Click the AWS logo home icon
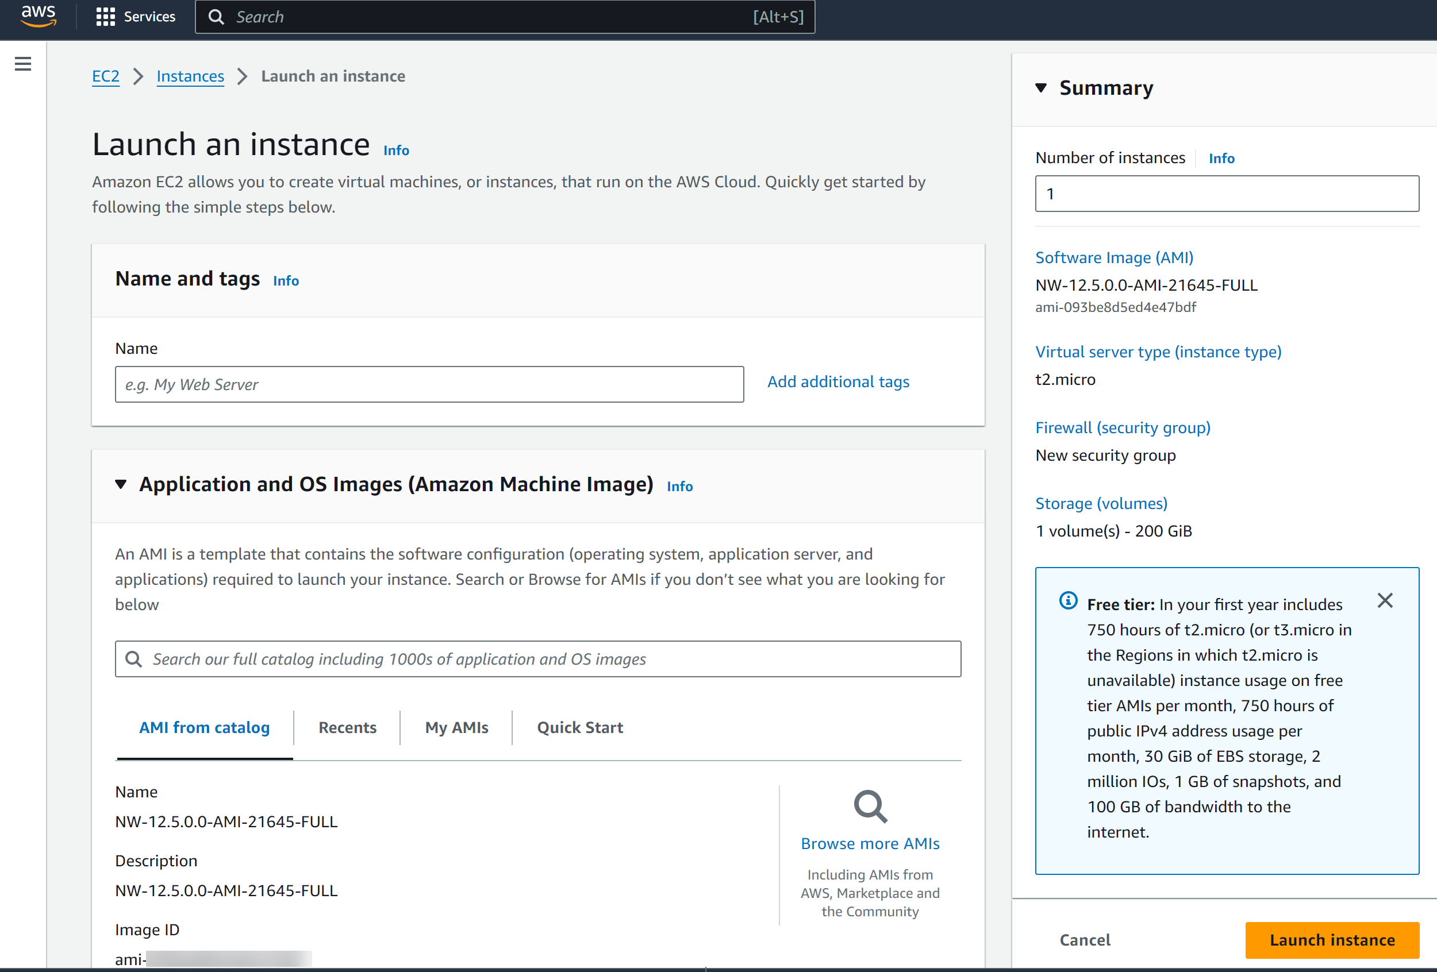 [39, 16]
